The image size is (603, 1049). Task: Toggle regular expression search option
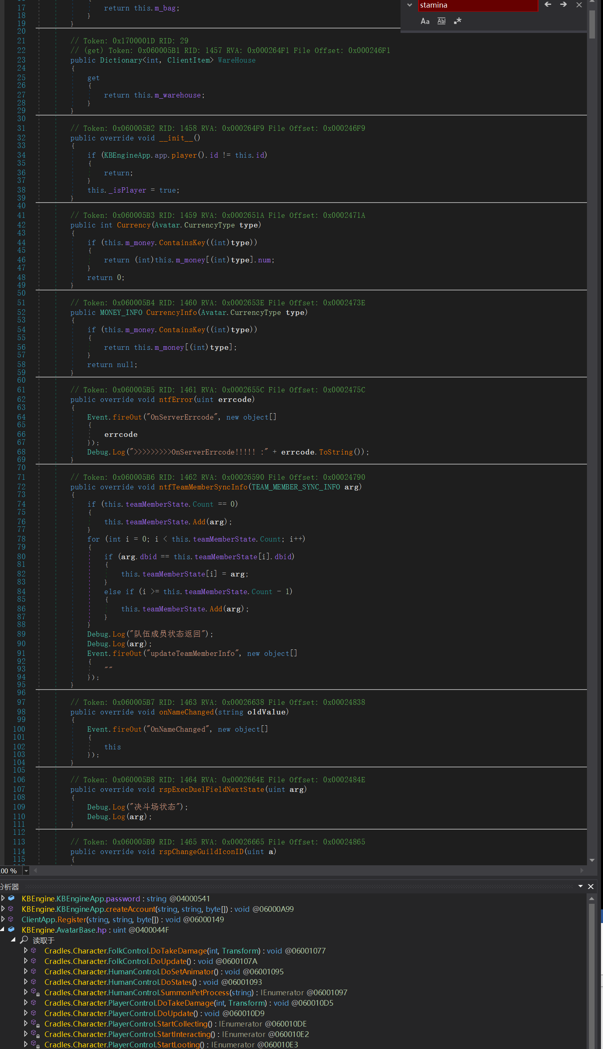click(457, 21)
